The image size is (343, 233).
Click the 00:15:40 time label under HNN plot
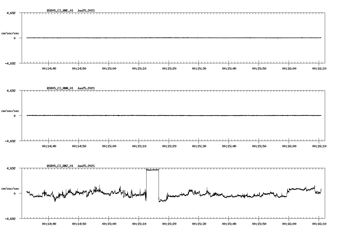click(229, 146)
